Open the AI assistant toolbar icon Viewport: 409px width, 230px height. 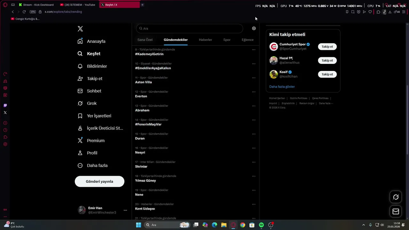tap(397, 12)
